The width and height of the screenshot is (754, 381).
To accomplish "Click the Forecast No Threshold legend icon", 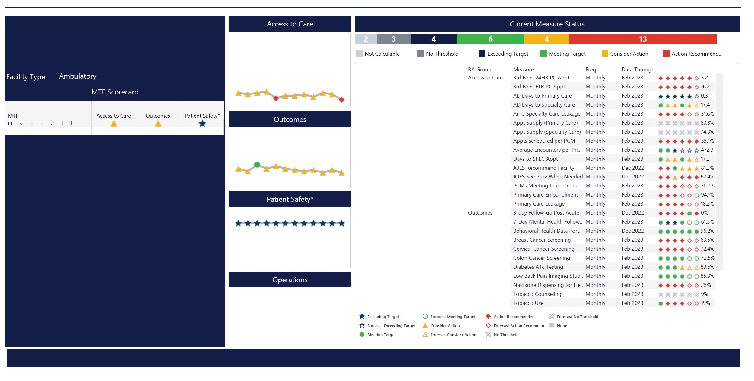I will (551, 317).
